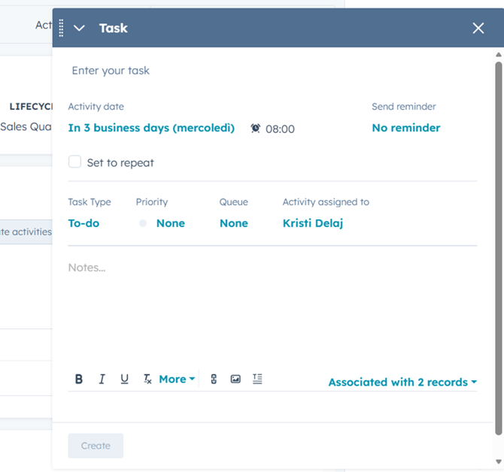Viewport: 504px width, 472px height.
Task: Expand Associated with 2 records dropdown
Action: pos(402,383)
